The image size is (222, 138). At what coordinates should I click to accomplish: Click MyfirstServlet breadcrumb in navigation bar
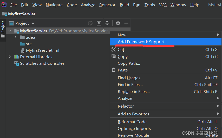pyautogui.click(x=22, y=14)
